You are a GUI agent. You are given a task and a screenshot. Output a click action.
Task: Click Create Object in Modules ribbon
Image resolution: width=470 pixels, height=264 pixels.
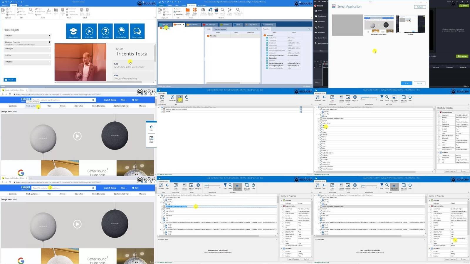(194, 11)
